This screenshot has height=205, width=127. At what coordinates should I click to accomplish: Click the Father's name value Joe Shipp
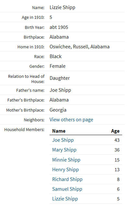pyautogui.click(x=60, y=90)
